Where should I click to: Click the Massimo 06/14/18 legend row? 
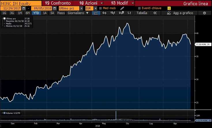18,21
